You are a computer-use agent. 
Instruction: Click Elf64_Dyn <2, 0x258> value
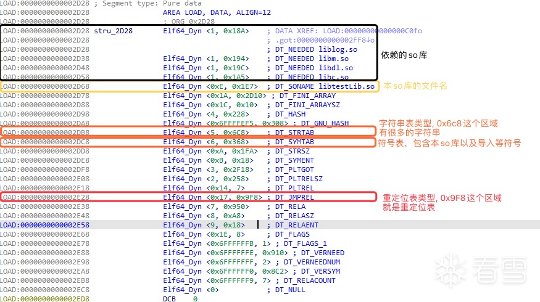click(206, 179)
